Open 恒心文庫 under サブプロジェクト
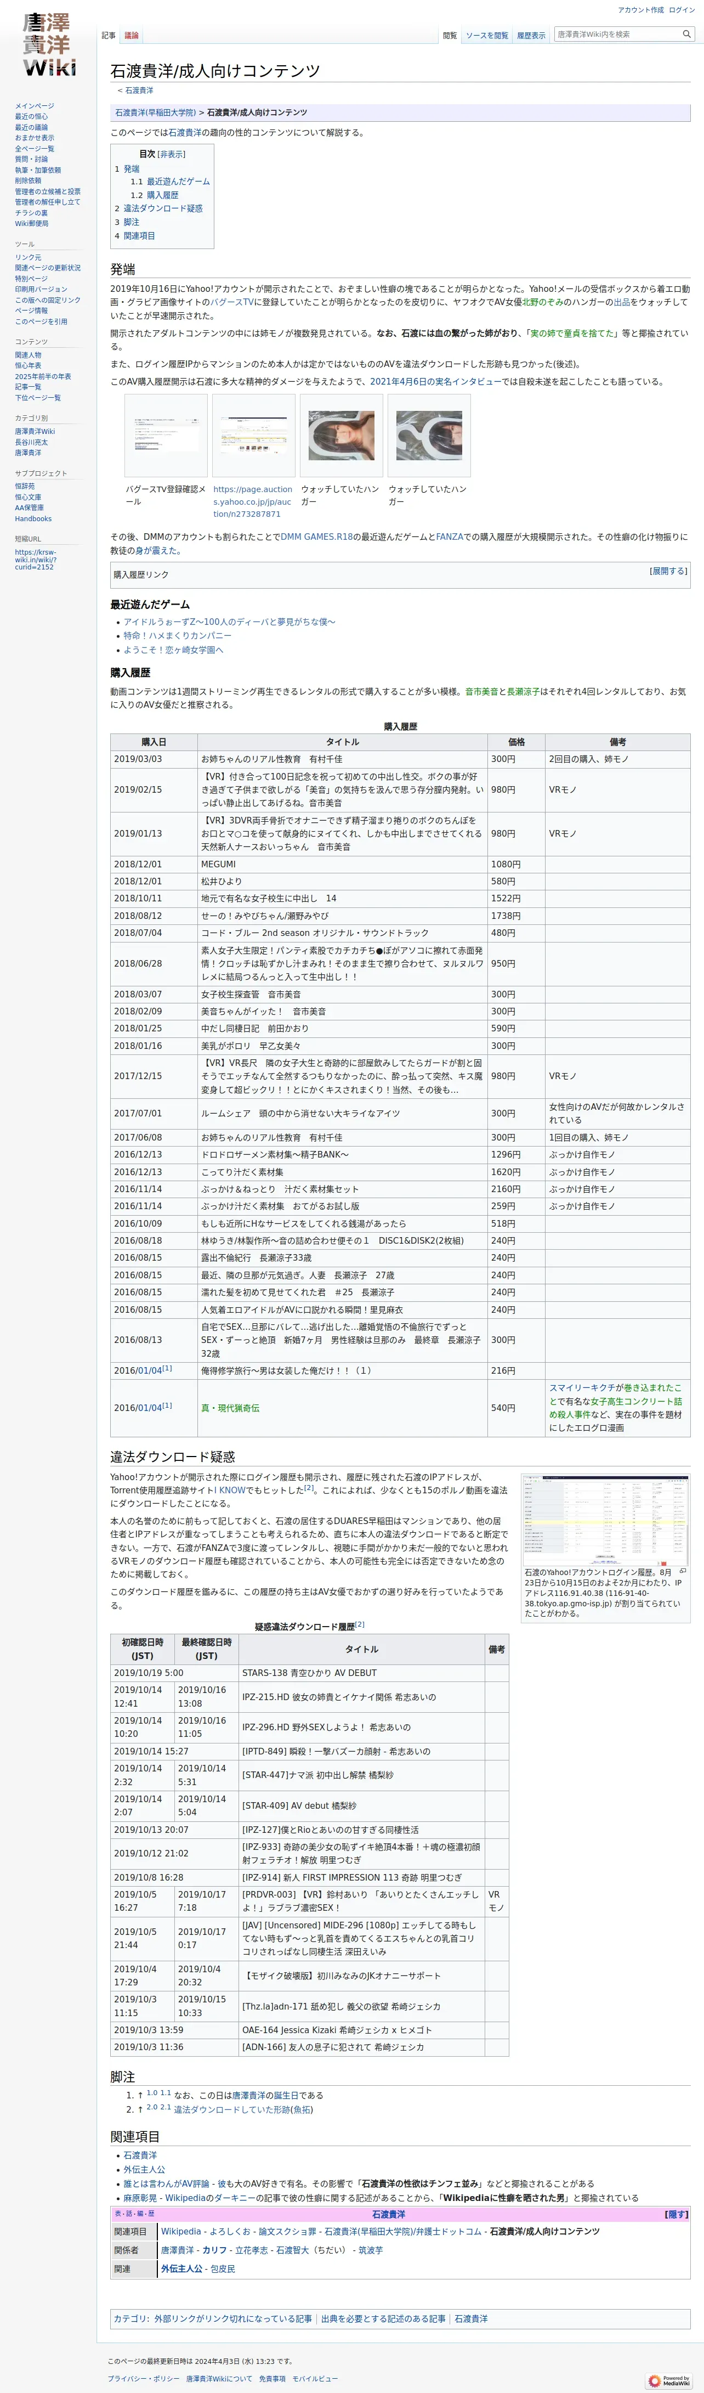This screenshot has width=704, height=2393. click(x=28, y=497)
